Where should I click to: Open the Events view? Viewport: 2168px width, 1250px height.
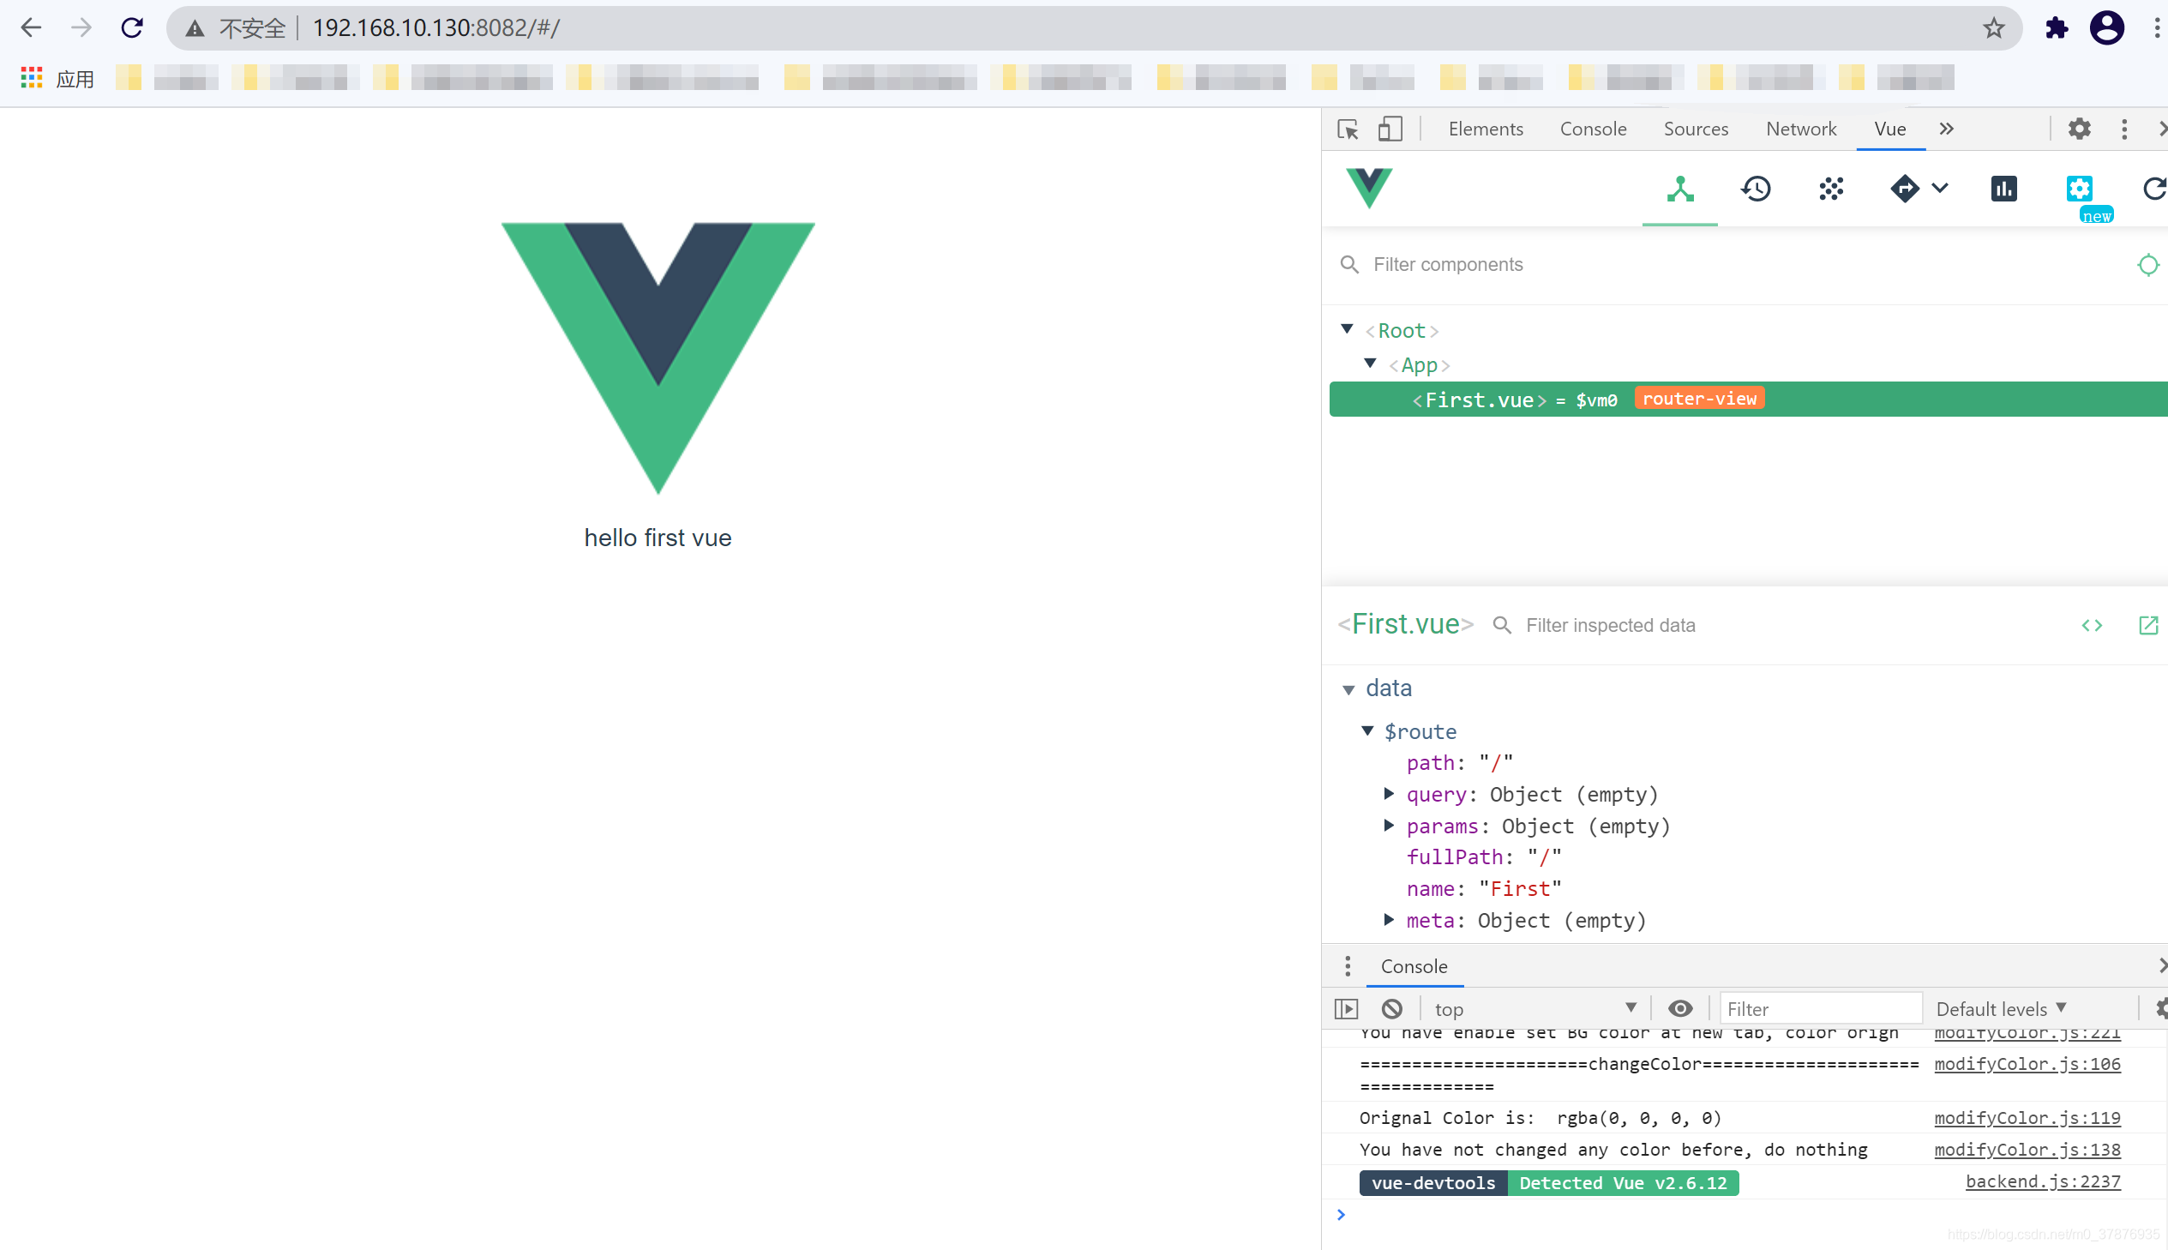click(x=1831, y=189)
